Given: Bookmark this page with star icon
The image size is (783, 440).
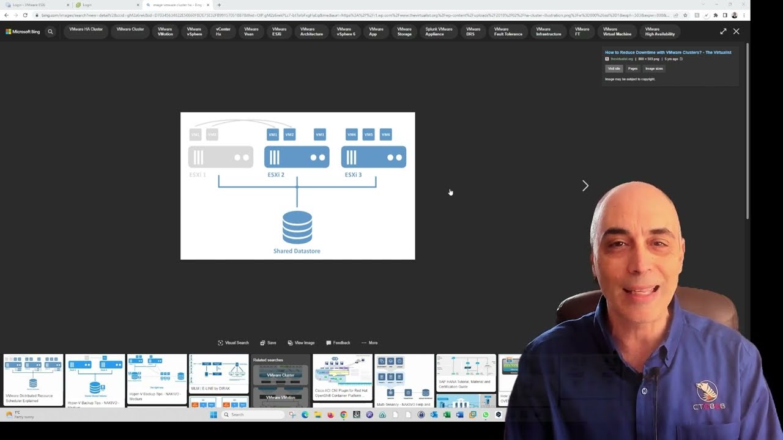Looking at the screenshot, I should point(685,15).
